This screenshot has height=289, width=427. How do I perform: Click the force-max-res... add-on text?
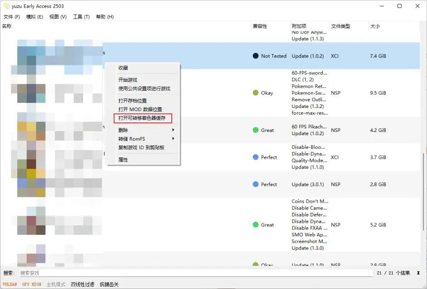[x=310, y=113]
